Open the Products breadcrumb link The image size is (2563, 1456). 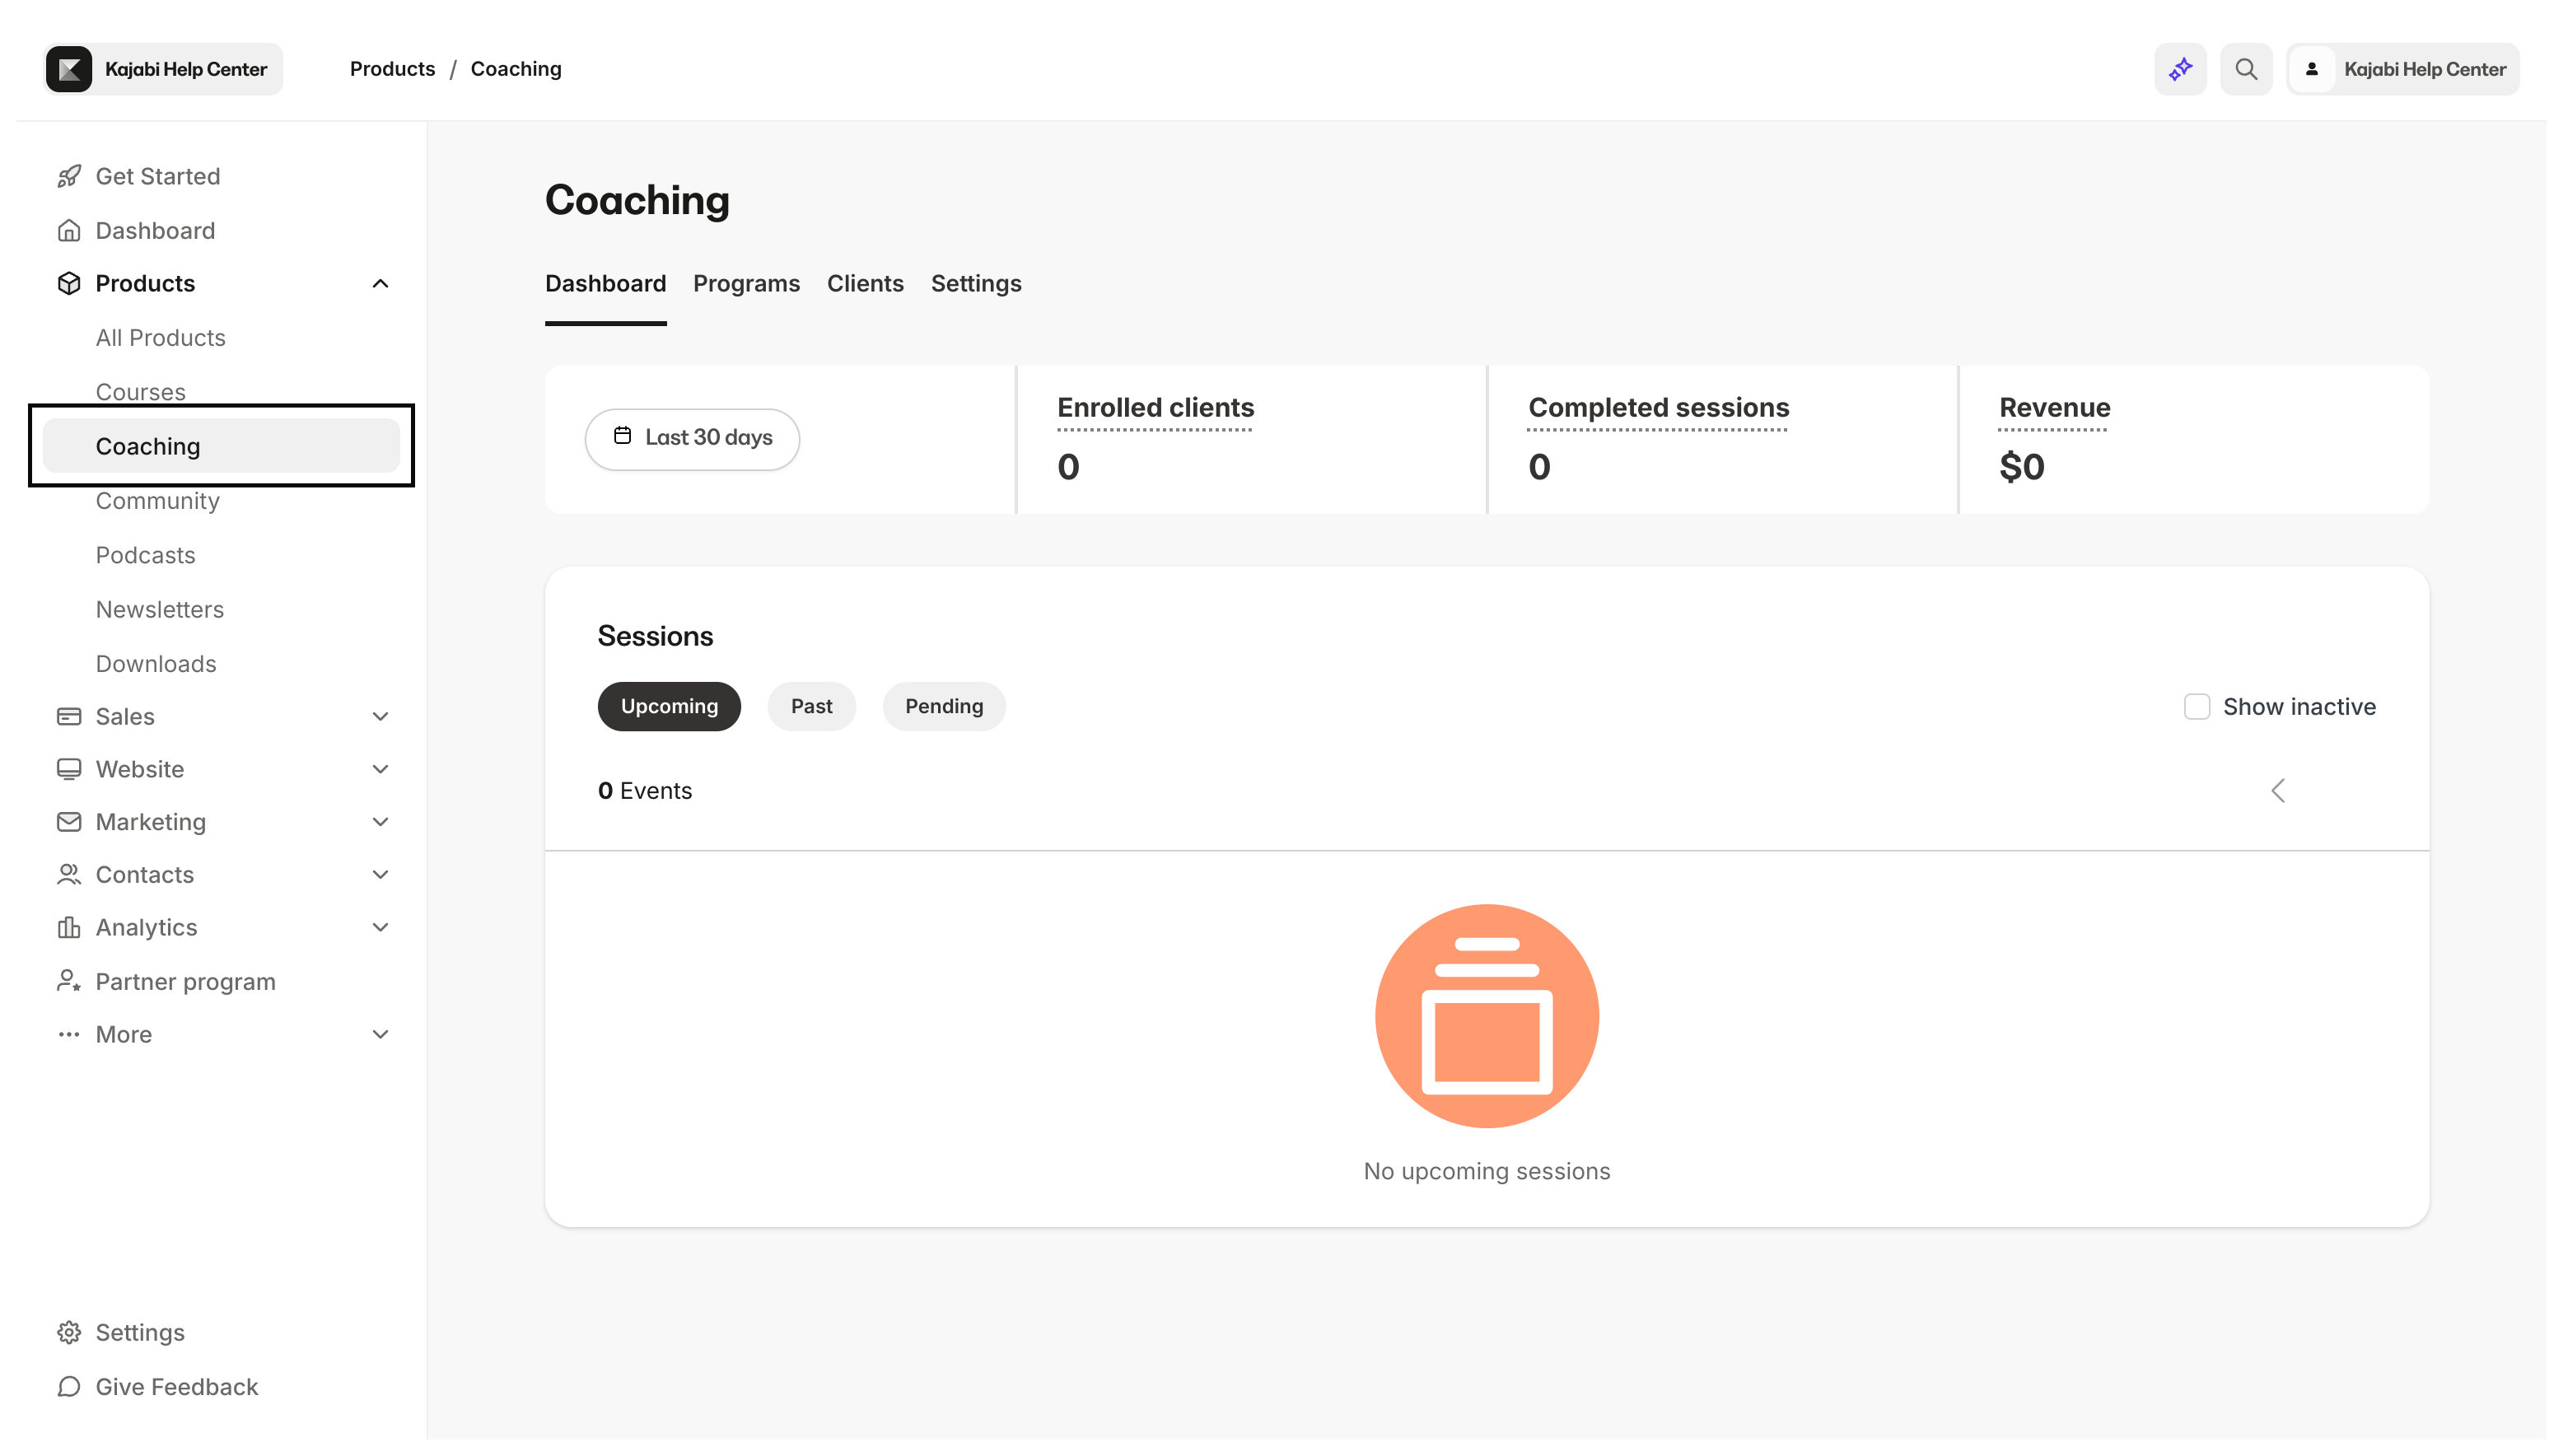point(391,68)
